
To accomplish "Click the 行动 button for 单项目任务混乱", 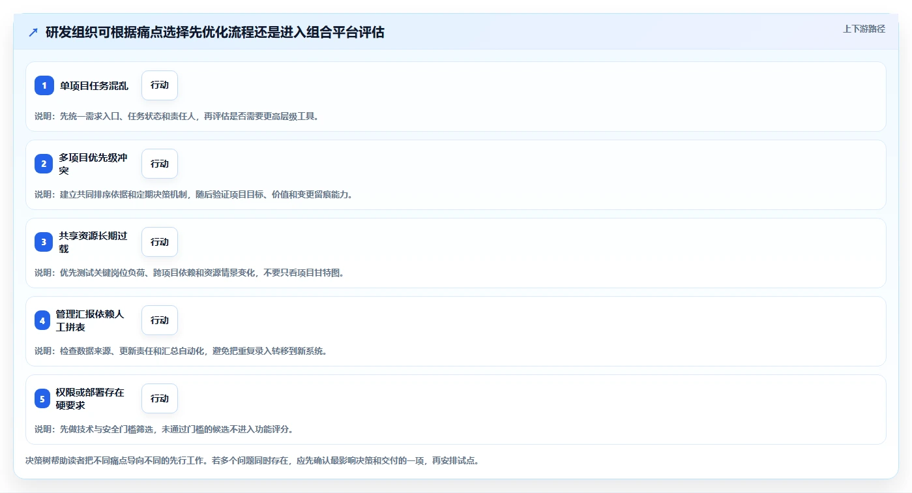I will point(160,85).
